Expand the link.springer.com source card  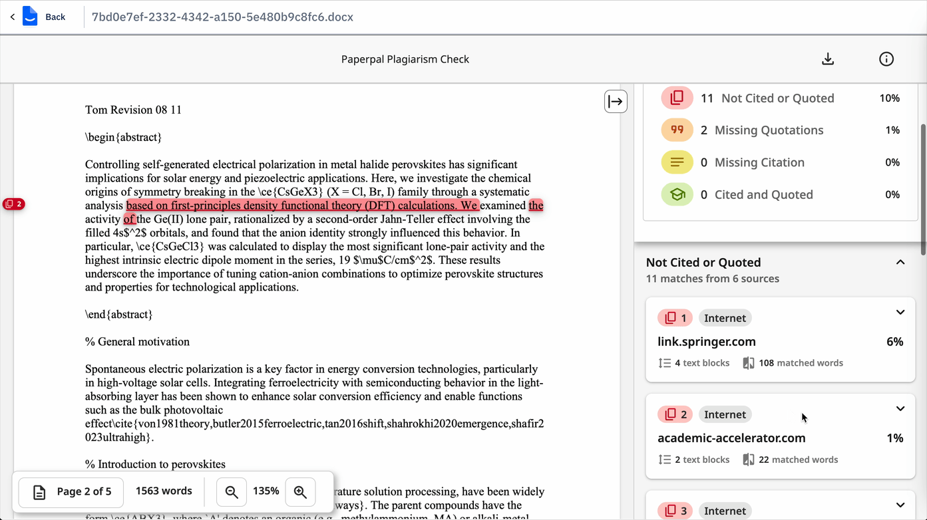900,313
